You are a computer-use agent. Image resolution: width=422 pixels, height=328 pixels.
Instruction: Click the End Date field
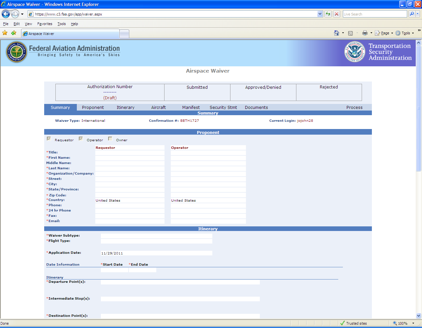point(142,270)
